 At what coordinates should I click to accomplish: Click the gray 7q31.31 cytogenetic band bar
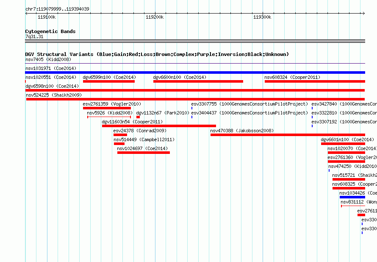[195, 41]
